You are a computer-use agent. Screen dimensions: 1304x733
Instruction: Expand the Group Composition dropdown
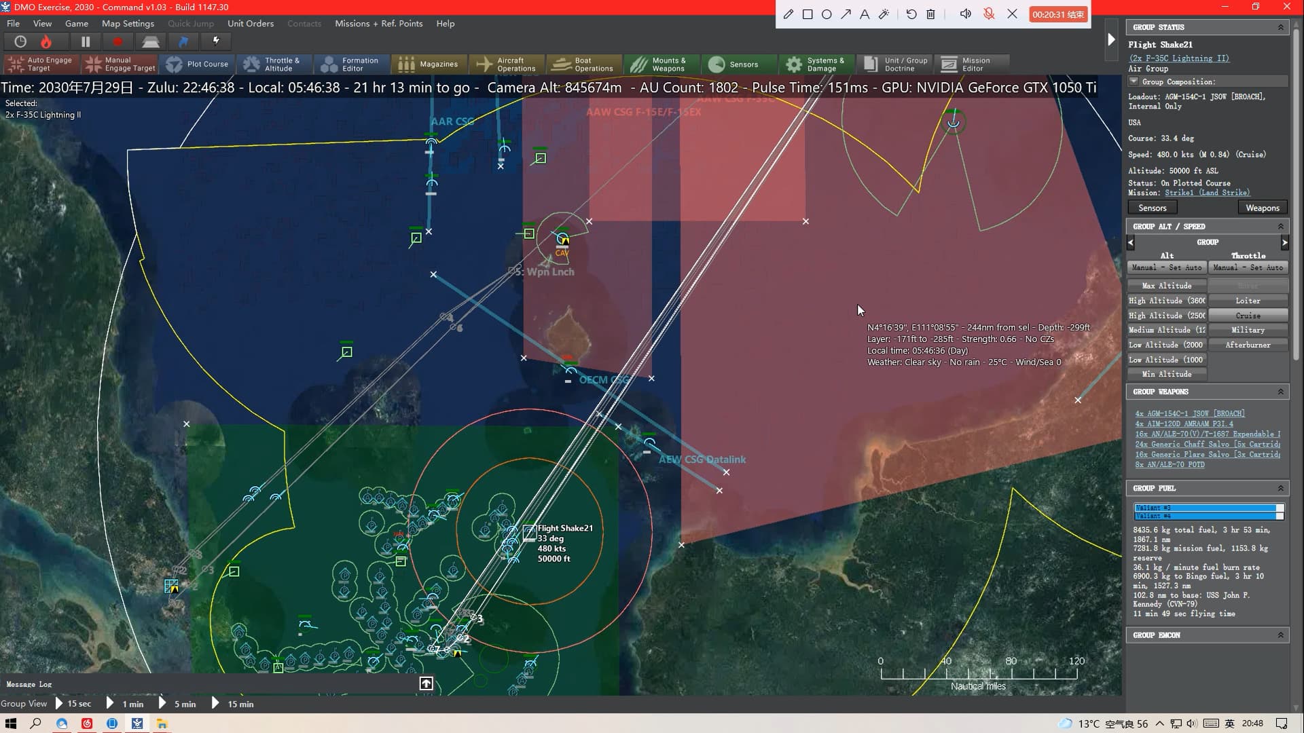1134,81
